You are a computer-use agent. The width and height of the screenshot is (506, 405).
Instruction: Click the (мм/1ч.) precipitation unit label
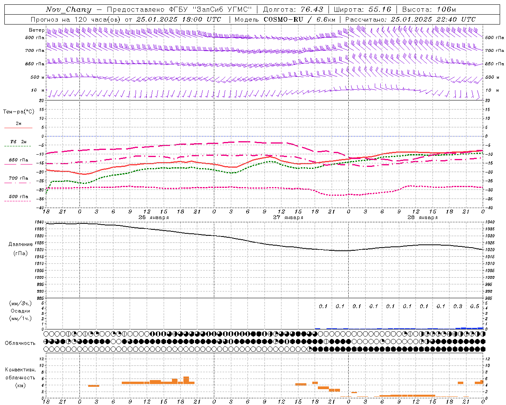(21, 318)
